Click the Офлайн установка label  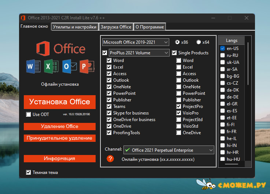[60, 84]
